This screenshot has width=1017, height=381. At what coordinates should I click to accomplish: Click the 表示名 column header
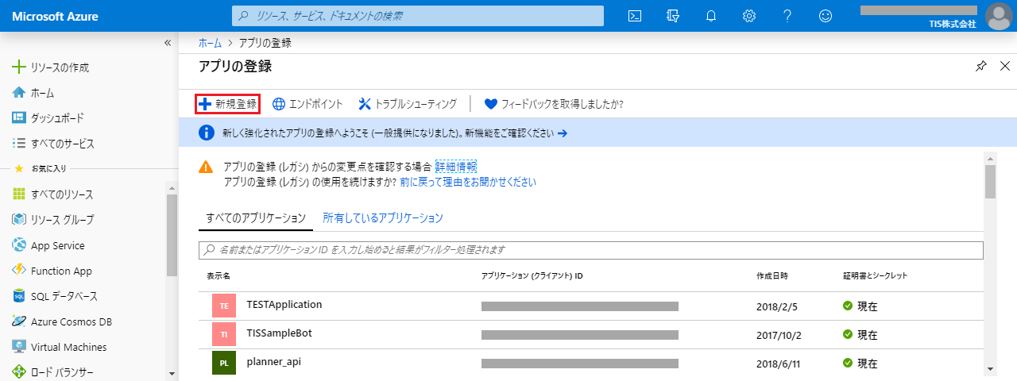pos(218,275)
